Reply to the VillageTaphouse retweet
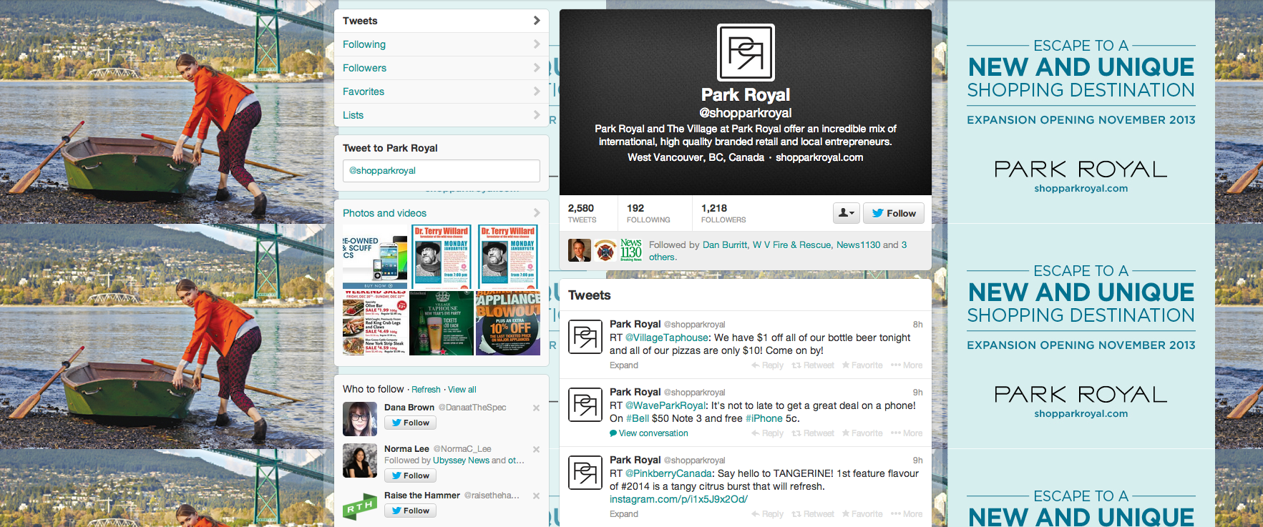Image resolution: width=1263 pixels, height=527 pixels. [768, 365]
